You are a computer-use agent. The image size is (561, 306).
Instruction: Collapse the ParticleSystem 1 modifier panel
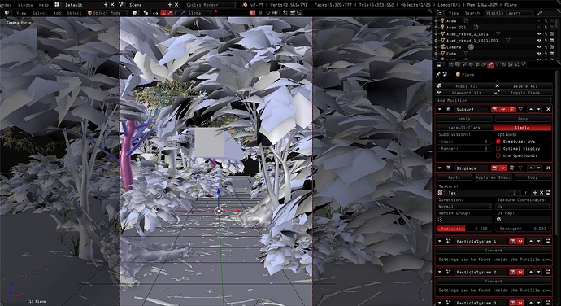(x=440, y=242)
